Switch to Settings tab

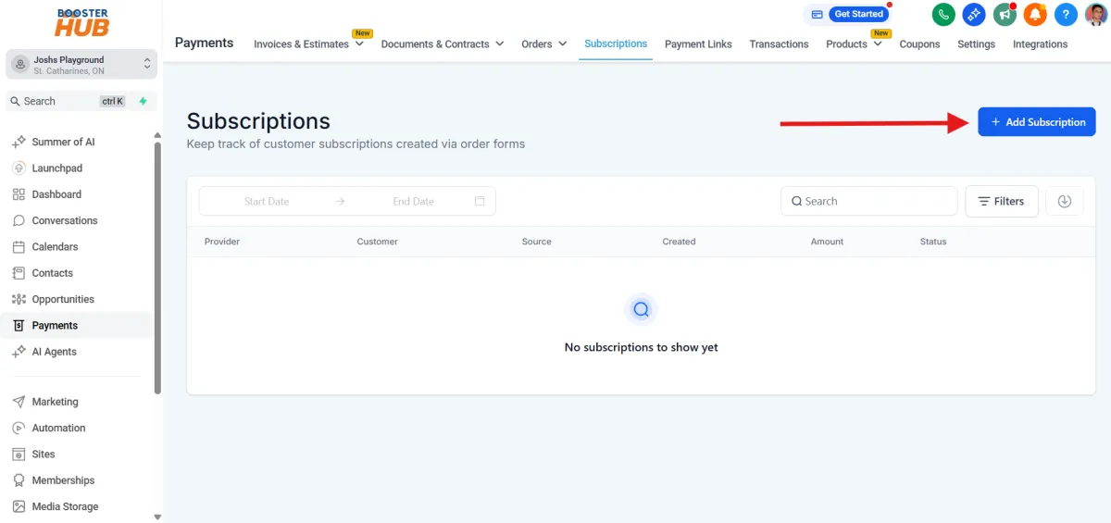[976, 44]
